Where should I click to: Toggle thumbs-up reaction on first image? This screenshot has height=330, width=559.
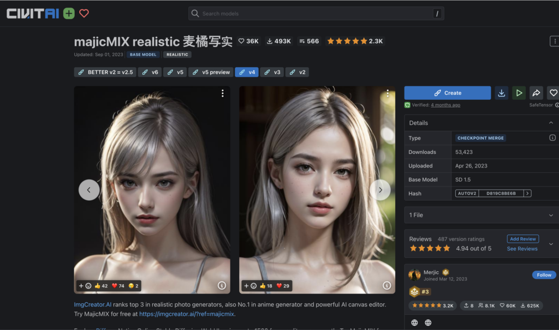(x=100, y=286)
